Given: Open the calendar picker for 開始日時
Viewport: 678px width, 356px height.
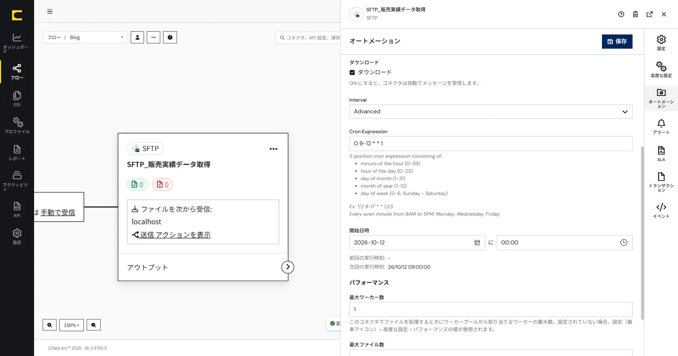Looking at the screenshot, I should coord(477,243).
